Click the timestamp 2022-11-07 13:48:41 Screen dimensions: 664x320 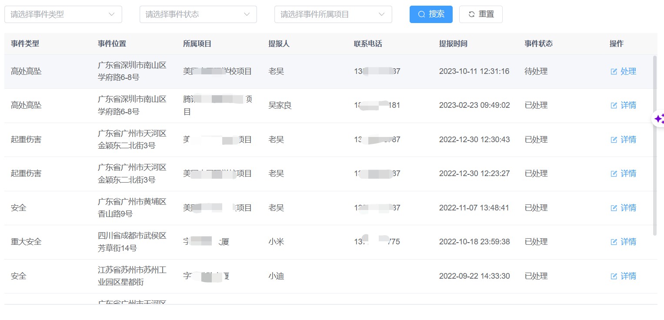(x=474, y=208)
